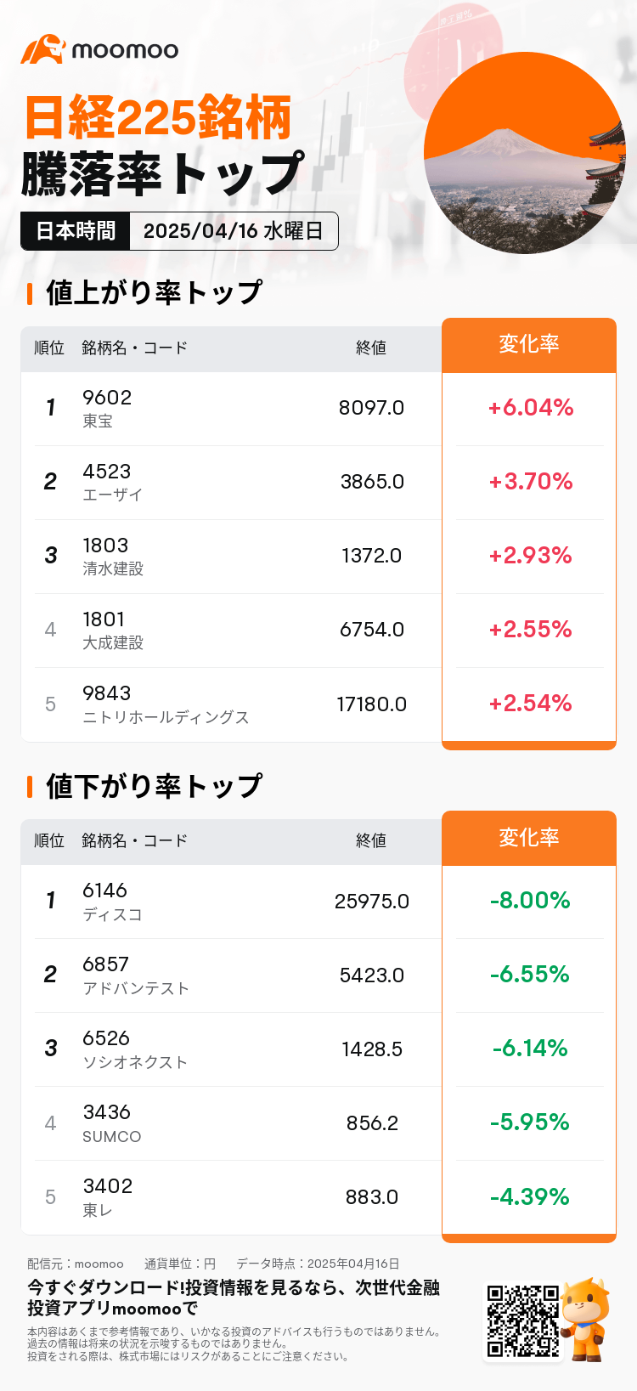This screenshot has width=637, height=1391.
Task: Click the date 2025/04/16 水曜日 field
Action: pyautogui.click(x=234, y=231)
